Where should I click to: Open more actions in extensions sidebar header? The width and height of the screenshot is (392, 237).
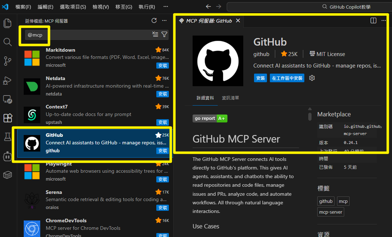click(x=164, y=20)
